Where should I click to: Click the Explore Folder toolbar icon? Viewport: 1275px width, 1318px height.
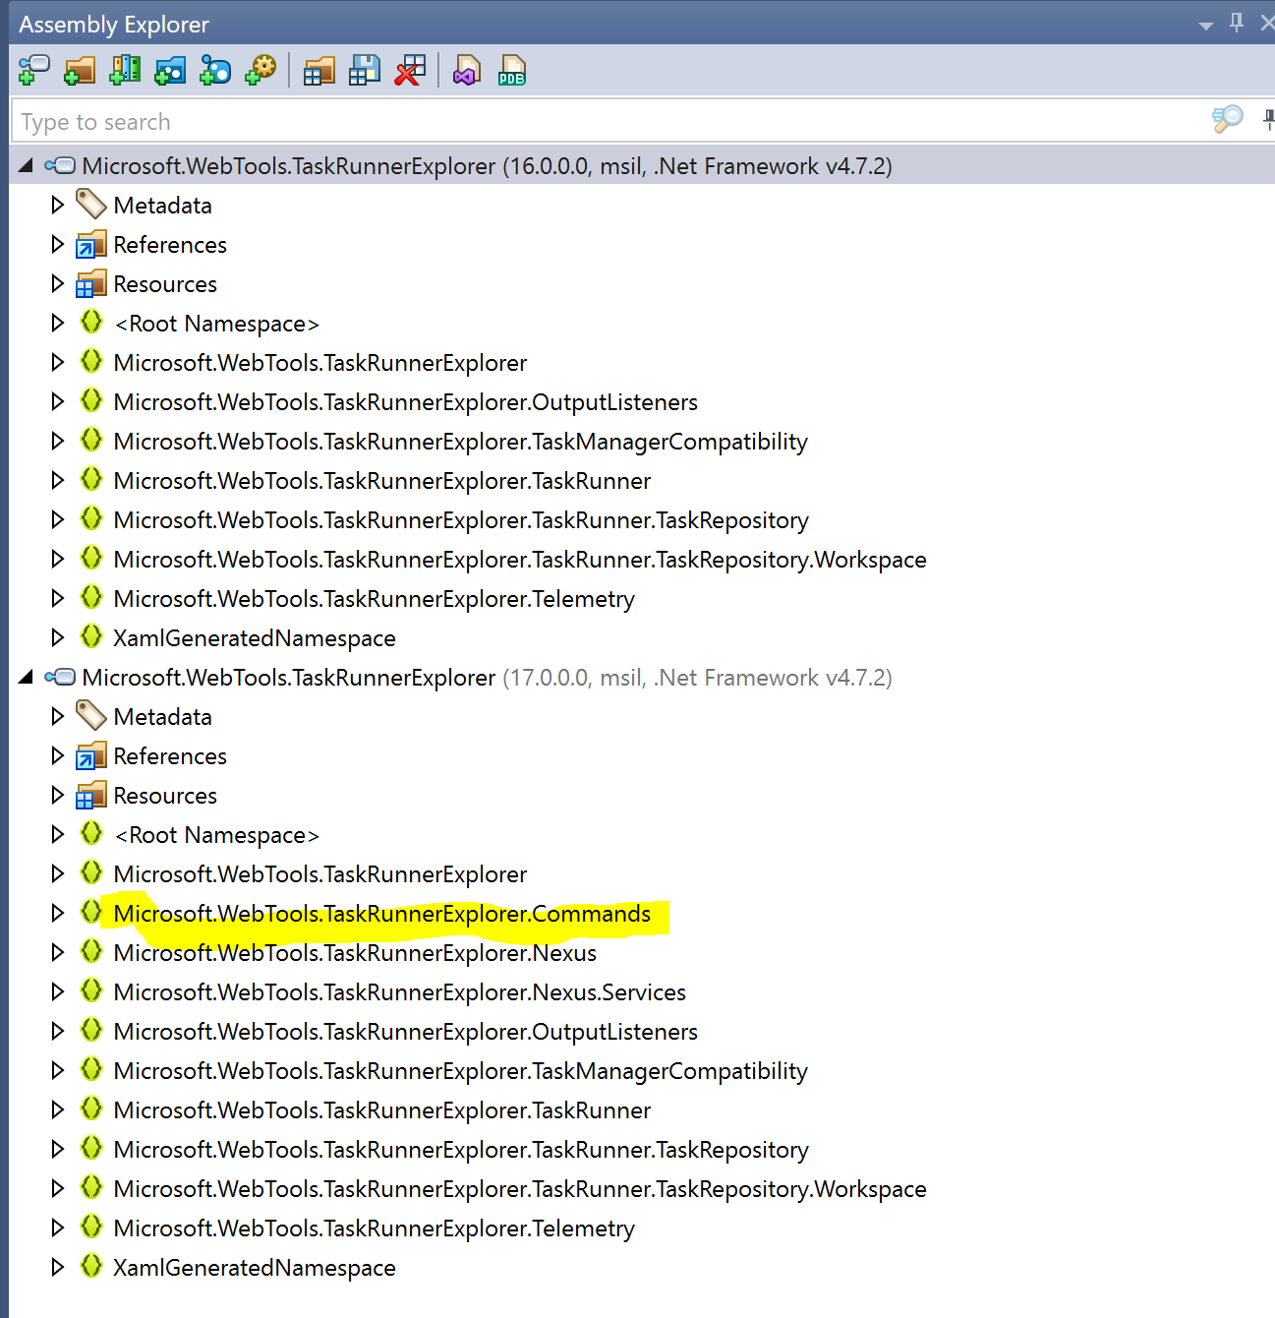point(80,70)
